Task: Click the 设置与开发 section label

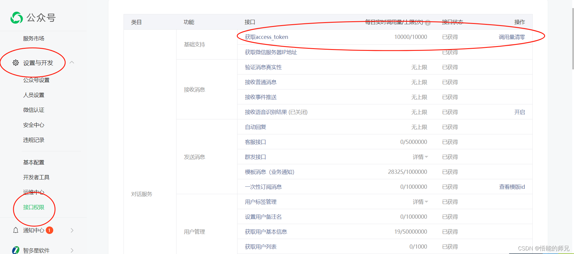Action: click(x=38, y=63)
